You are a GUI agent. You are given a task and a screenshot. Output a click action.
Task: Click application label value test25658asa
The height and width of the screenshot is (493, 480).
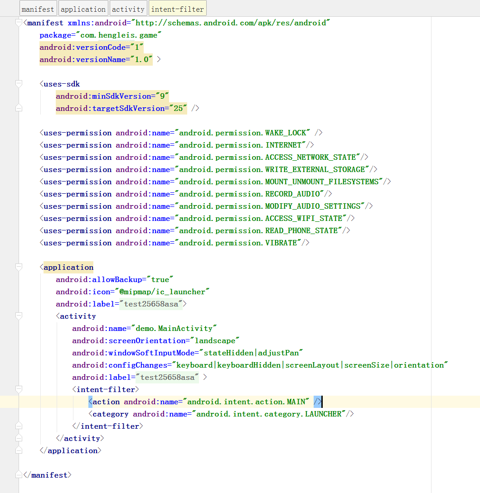click(x=151, y=304)
